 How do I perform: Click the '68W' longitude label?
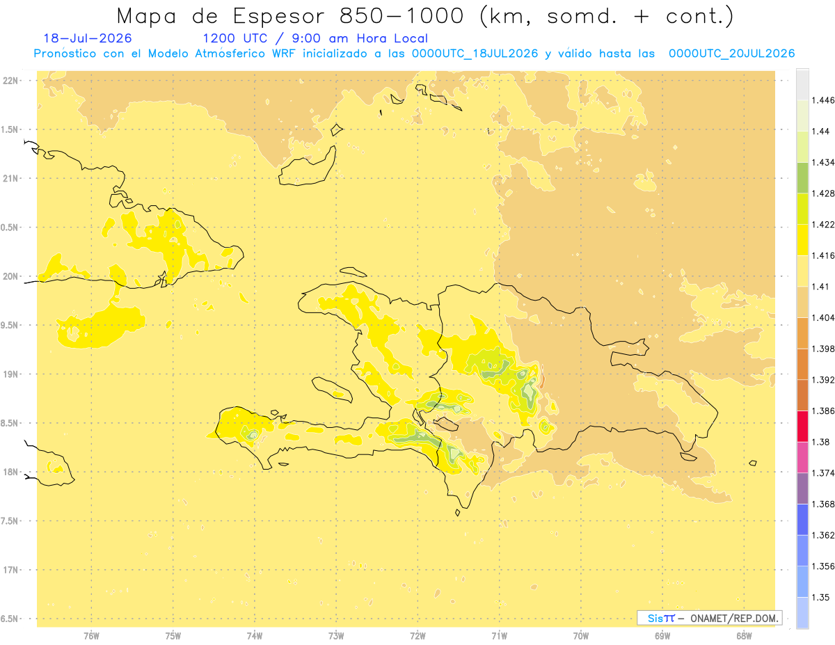(744, 636)
